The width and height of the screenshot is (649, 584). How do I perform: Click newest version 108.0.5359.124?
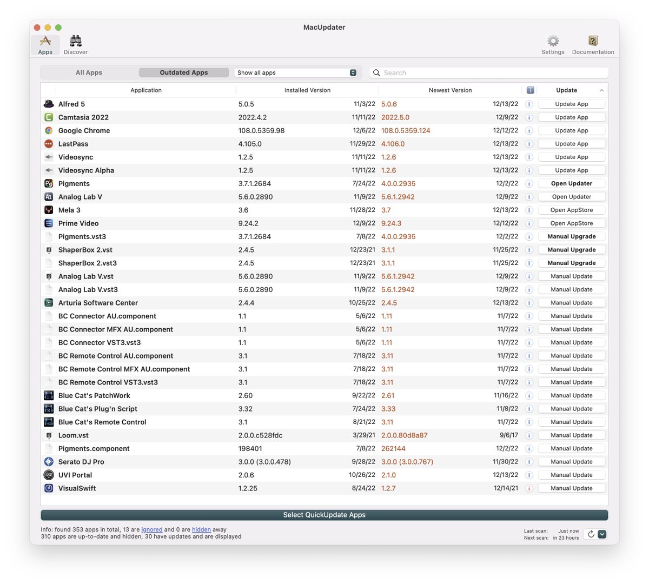(x=406, y=131)
